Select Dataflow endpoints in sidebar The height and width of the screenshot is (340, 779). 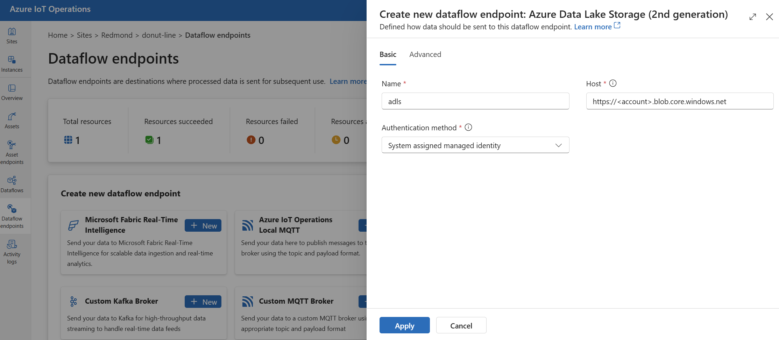coord(12,216)
